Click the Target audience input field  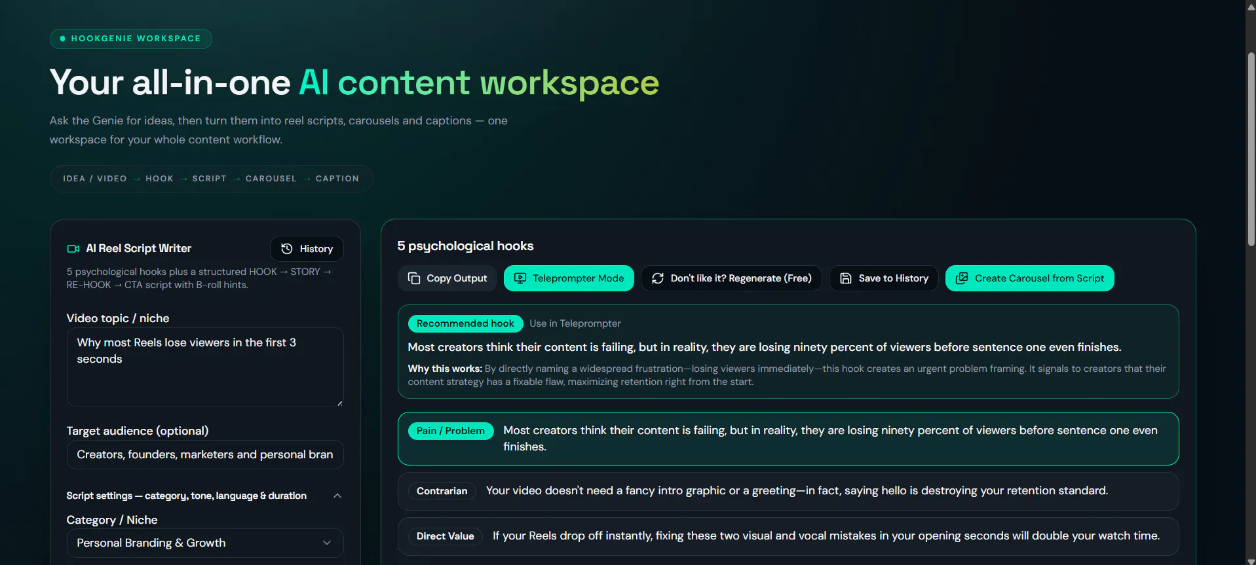(205, 454)
